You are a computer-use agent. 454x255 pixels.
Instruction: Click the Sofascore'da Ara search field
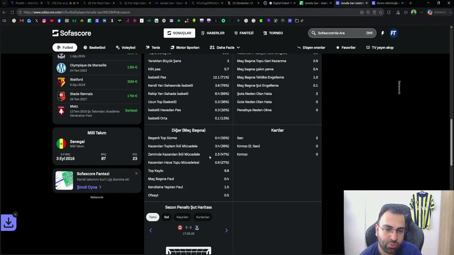point(342,33)
